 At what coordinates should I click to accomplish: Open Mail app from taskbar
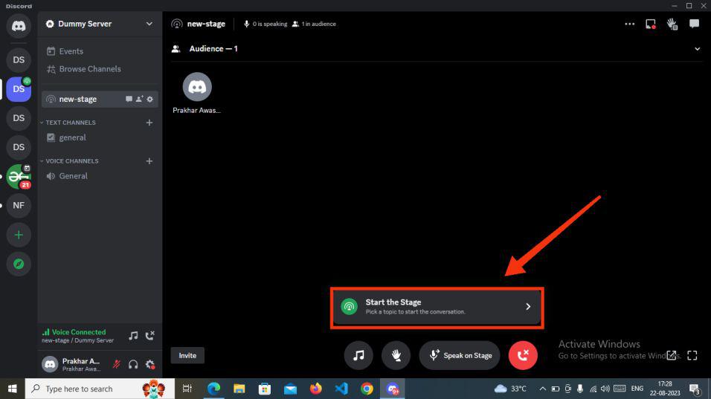tap(290, 389)
